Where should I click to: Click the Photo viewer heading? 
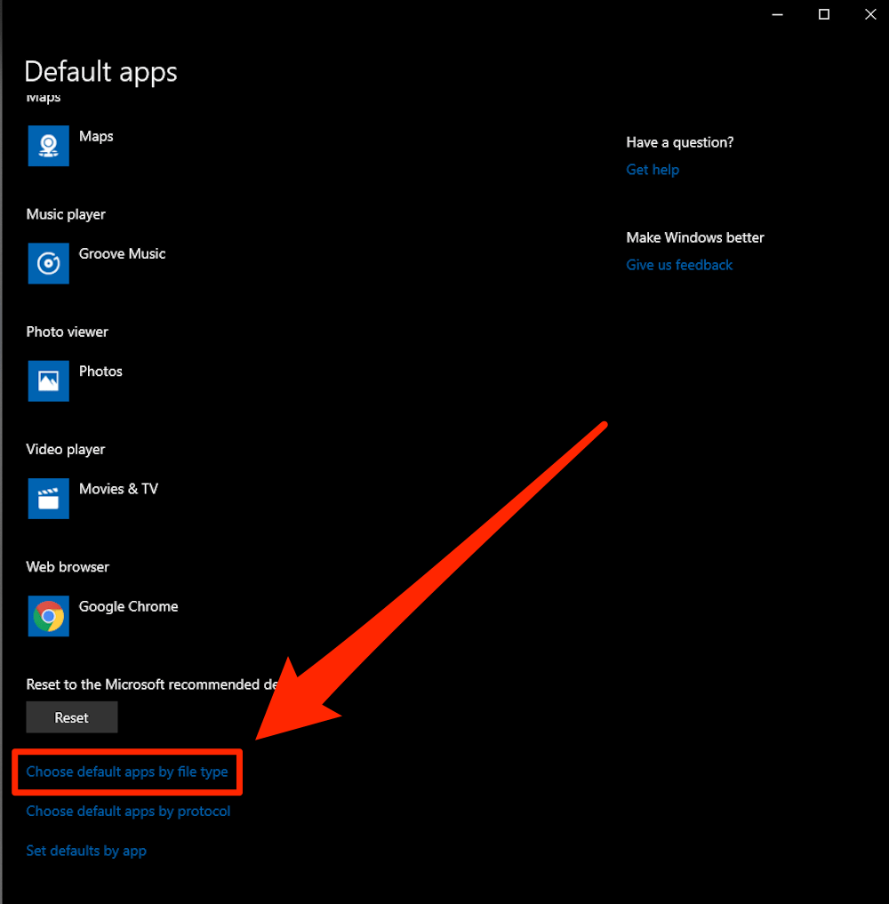[67, 332]
